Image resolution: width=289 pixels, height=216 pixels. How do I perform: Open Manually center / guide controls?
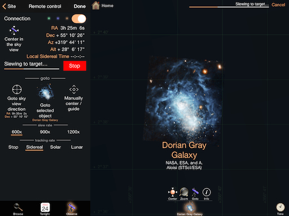tap(74, 89)
